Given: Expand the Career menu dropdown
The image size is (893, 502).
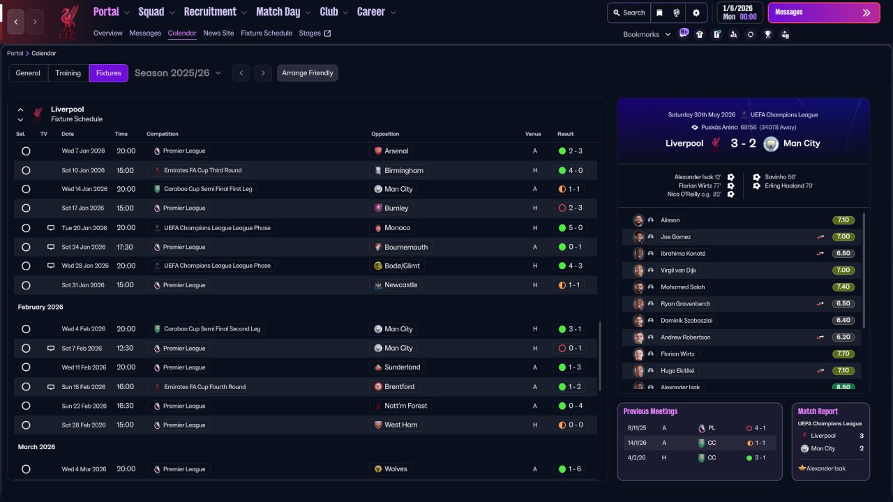Looking at the screenshot, I should [x=393, y=13].
